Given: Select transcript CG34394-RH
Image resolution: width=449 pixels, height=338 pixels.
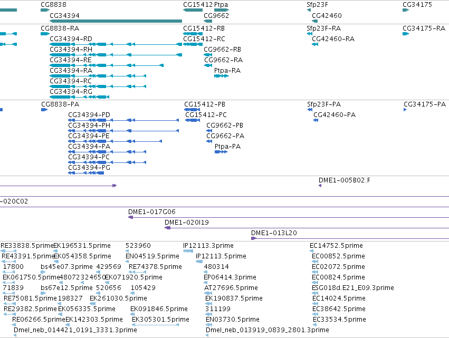Looking at the screenshot, I should [71, 50].
